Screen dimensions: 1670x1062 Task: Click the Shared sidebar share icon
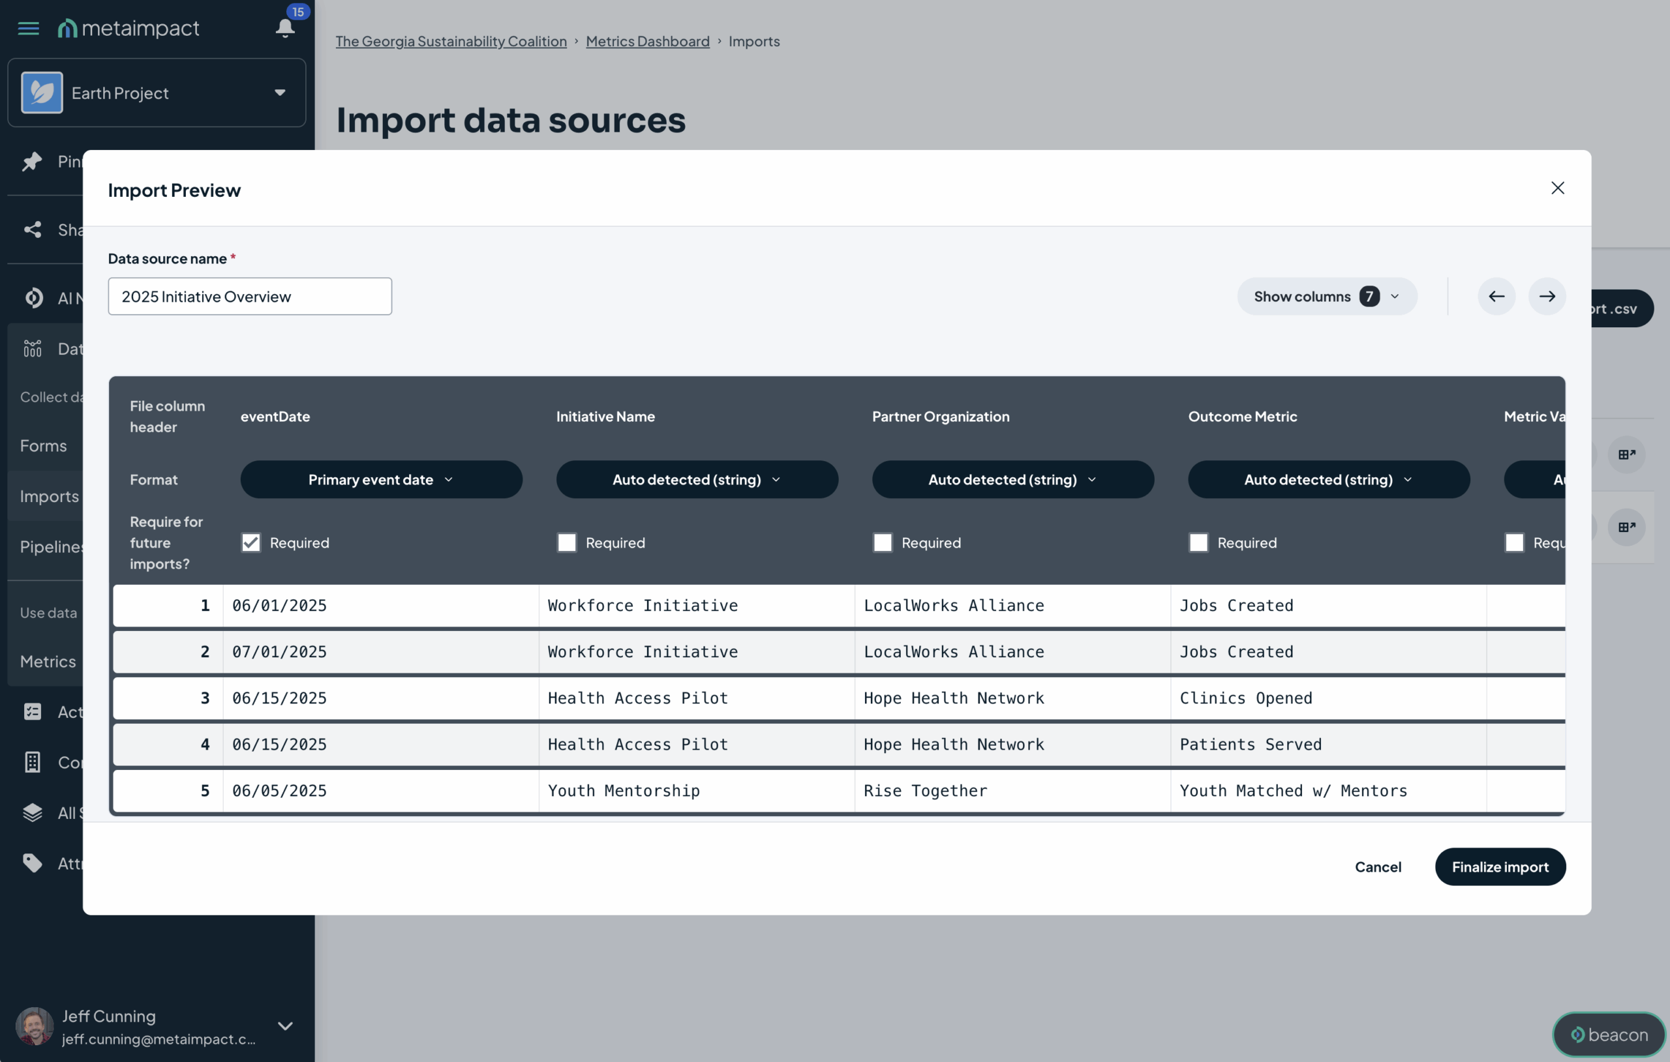tap(32, 229)
